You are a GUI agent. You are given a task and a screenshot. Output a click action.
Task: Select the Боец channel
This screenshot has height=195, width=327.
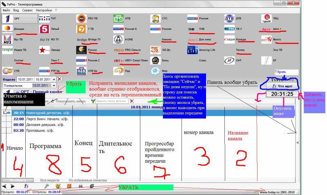pyautogui.click(x=160, y=61)
